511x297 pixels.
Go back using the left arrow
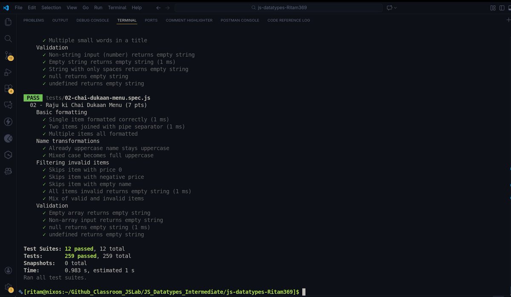click(158, 8)
